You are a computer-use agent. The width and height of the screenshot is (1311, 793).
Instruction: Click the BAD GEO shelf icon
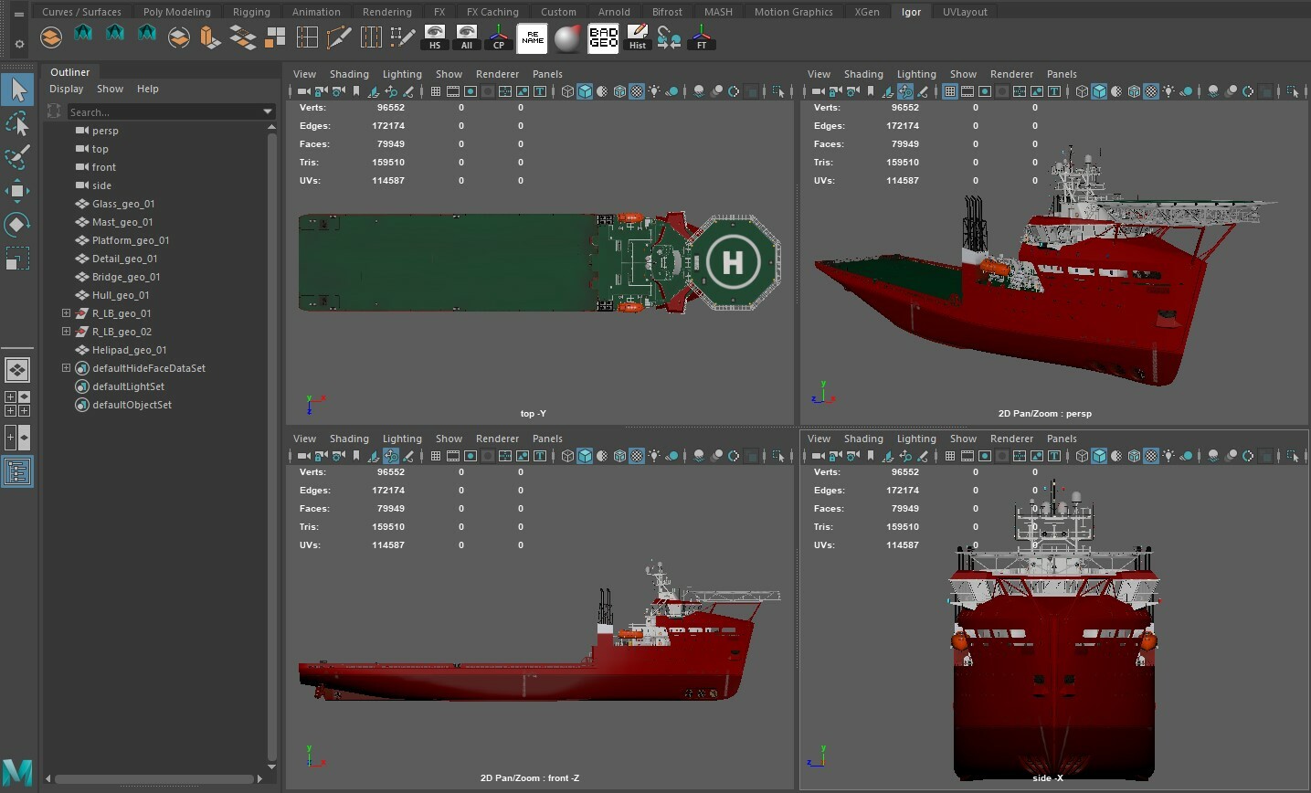point(603,37)
